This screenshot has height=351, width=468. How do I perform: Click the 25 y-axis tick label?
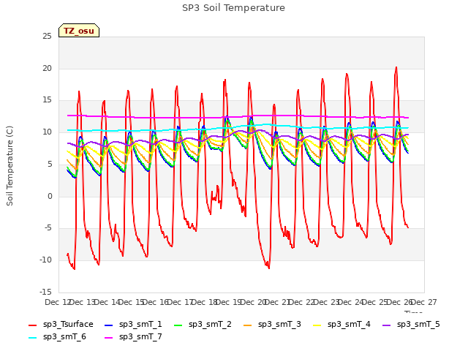(x=47, y=37)
